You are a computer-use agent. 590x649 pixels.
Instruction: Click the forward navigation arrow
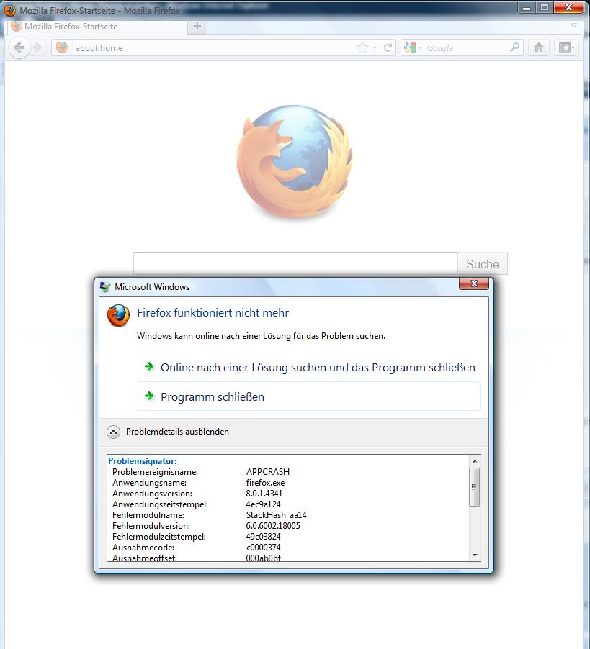point(37,48)
